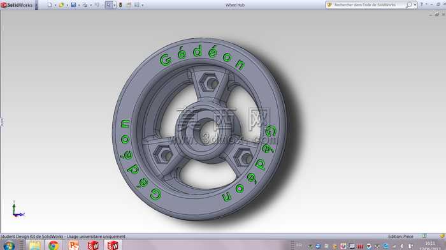Select the hex nut on upper spoke

[x=210, y=82]
